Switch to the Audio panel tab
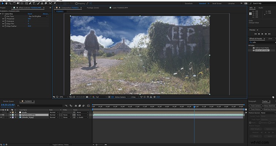 (x=261, y=8)
